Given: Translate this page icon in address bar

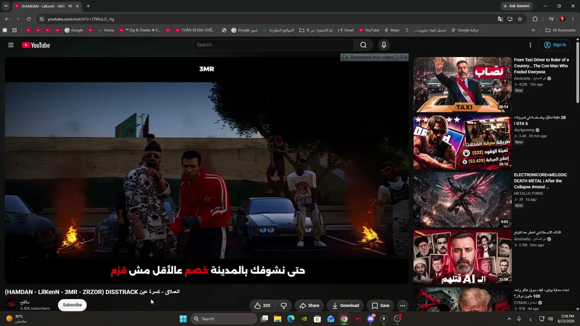Looking at the screenshot, I should (500, 19).
